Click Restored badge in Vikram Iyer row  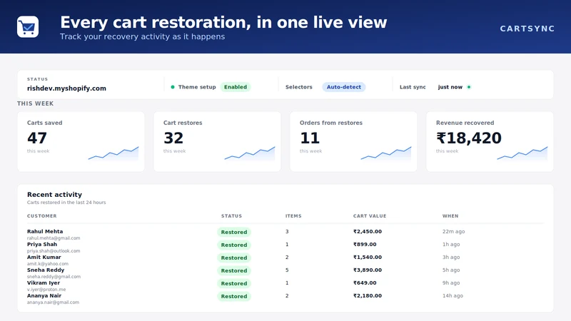234,283
